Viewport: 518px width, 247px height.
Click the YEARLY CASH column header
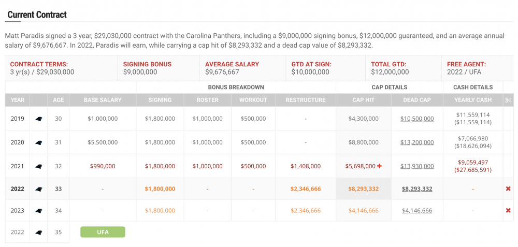(x=473, y=100)
